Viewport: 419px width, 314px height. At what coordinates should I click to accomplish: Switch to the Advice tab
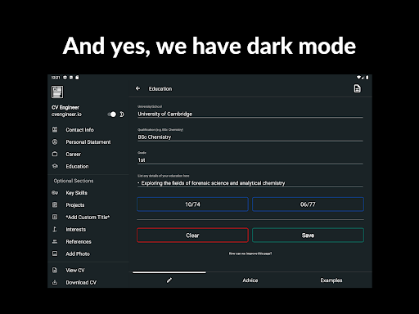(250, 280)
